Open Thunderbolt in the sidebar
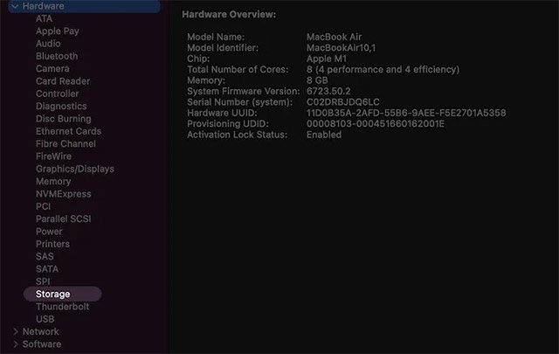The image size is (559, 354). click(62, 307)
